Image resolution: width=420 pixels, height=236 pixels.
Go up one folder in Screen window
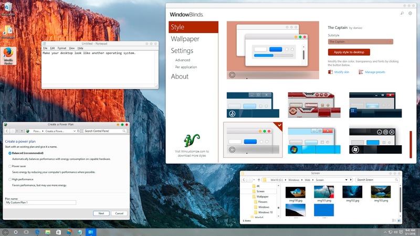[x=259, y=179]
